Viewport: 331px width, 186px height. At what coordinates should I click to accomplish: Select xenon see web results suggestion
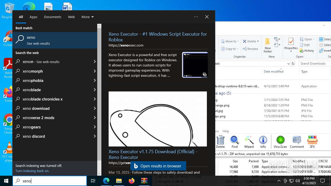(x=55, y=62)
